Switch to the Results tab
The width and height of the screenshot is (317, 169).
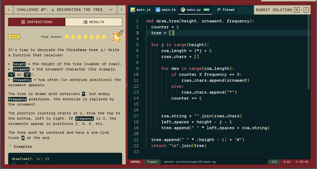click(x=94, y=22)
